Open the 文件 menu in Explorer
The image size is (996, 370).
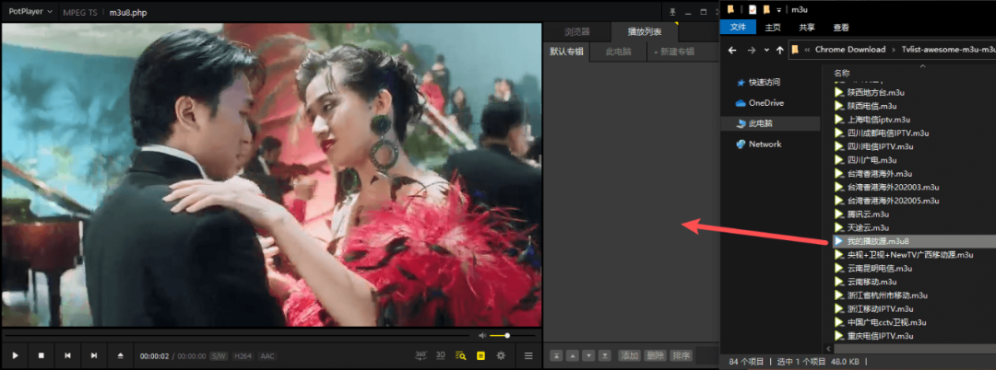coord(738,28)
